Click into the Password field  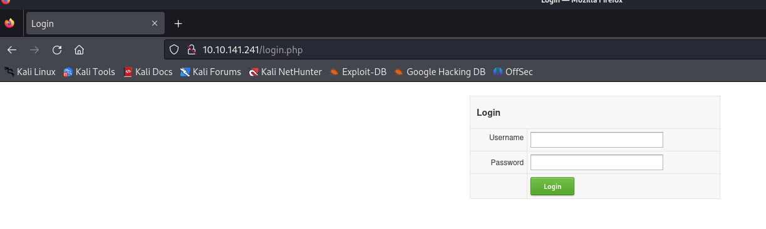tap(596, 162)
